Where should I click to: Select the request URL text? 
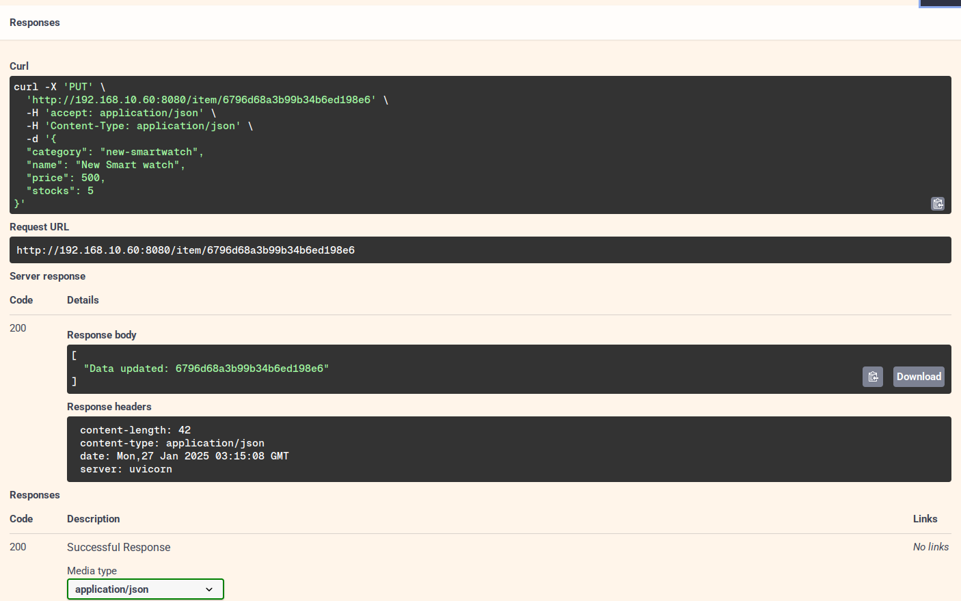click(186, 250)
